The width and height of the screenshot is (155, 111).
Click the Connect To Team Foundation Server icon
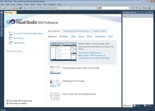coord(10,33)
